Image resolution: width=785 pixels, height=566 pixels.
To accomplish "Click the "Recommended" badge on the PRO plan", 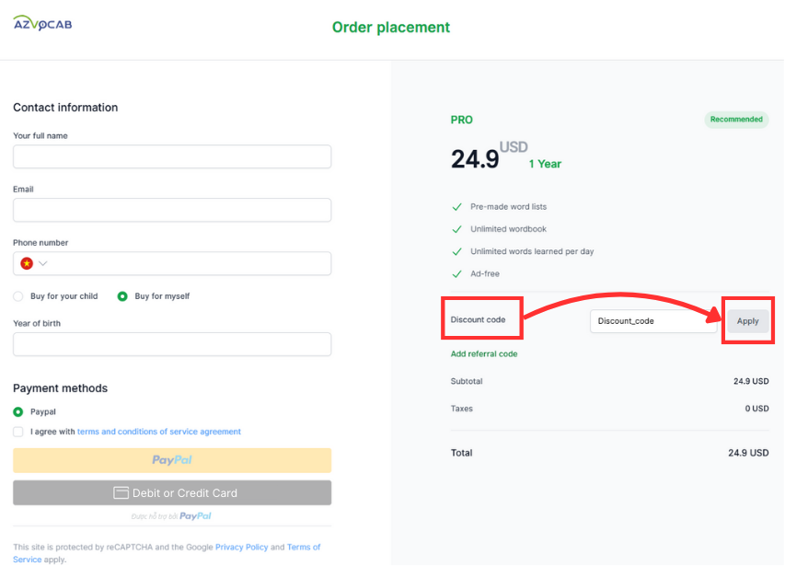I will point(735,120).
